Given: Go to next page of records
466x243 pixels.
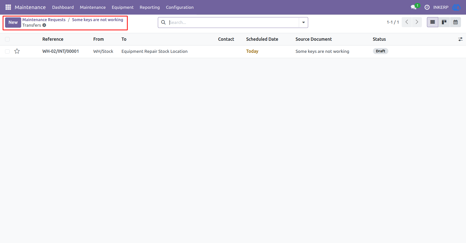Looking at the screenshot, I should [x=417, y=22].
